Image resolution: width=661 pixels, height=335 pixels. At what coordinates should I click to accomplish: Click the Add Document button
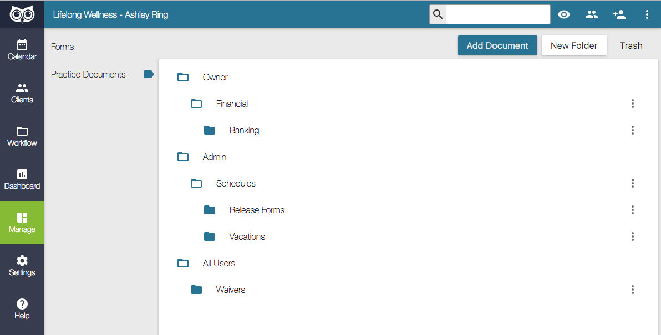coord(497,45)
